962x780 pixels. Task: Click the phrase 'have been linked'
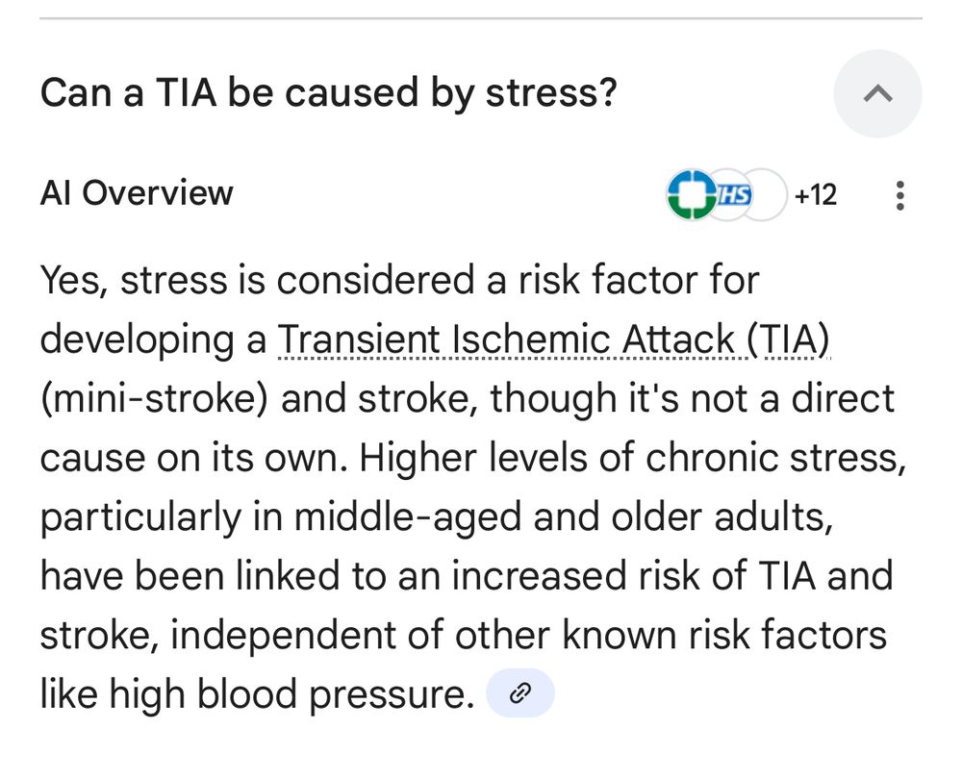190,576
